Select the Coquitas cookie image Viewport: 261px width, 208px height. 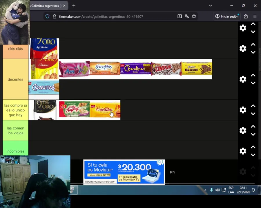tap(44, 90)
